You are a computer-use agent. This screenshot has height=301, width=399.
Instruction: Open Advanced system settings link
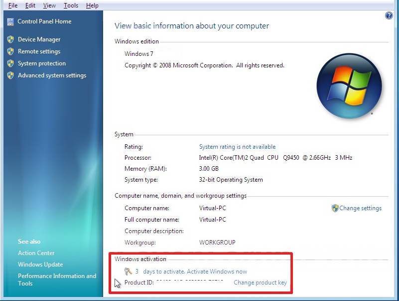click(52, 75)
